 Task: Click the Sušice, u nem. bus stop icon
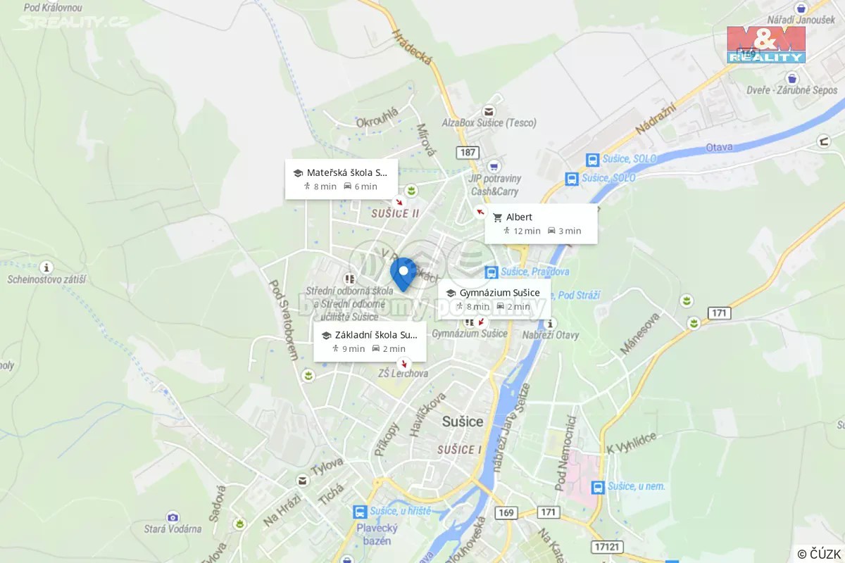tap(598, 487)
